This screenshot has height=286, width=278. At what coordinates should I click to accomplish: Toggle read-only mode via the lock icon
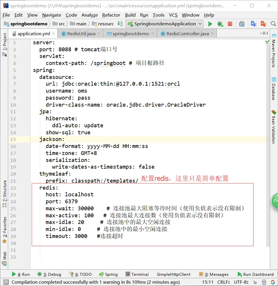pos(255,282)
